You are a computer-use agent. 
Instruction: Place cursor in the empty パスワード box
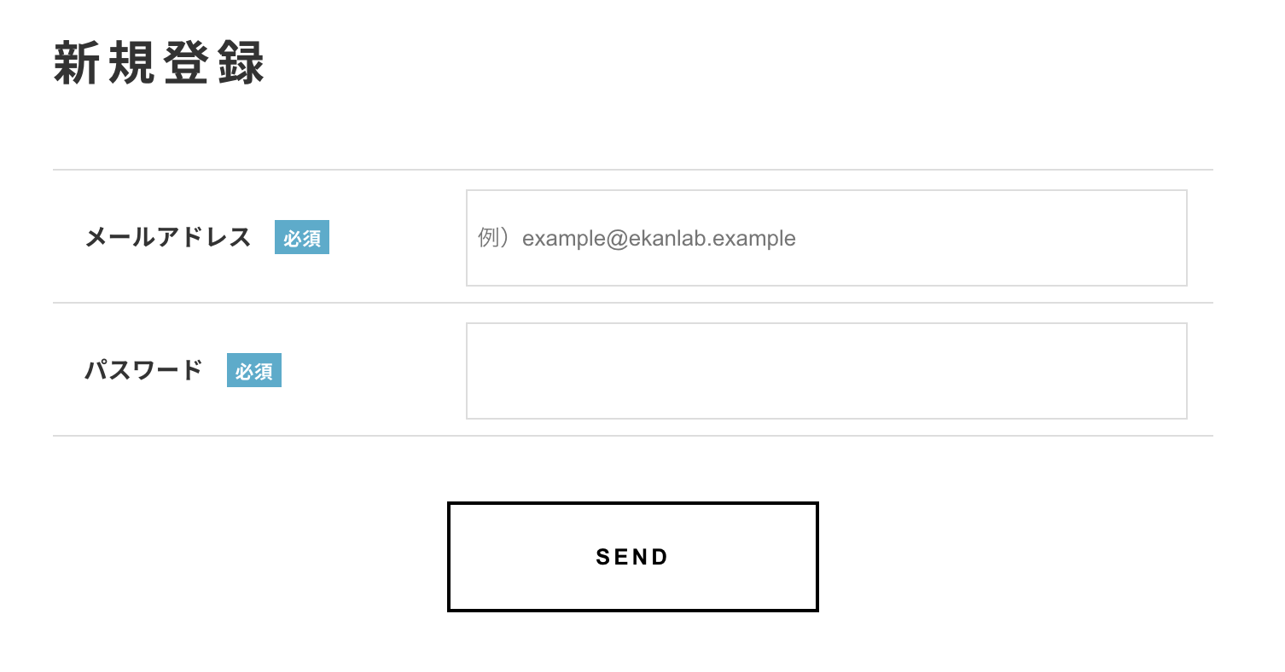pyautogui.click(x=826, y=371)
